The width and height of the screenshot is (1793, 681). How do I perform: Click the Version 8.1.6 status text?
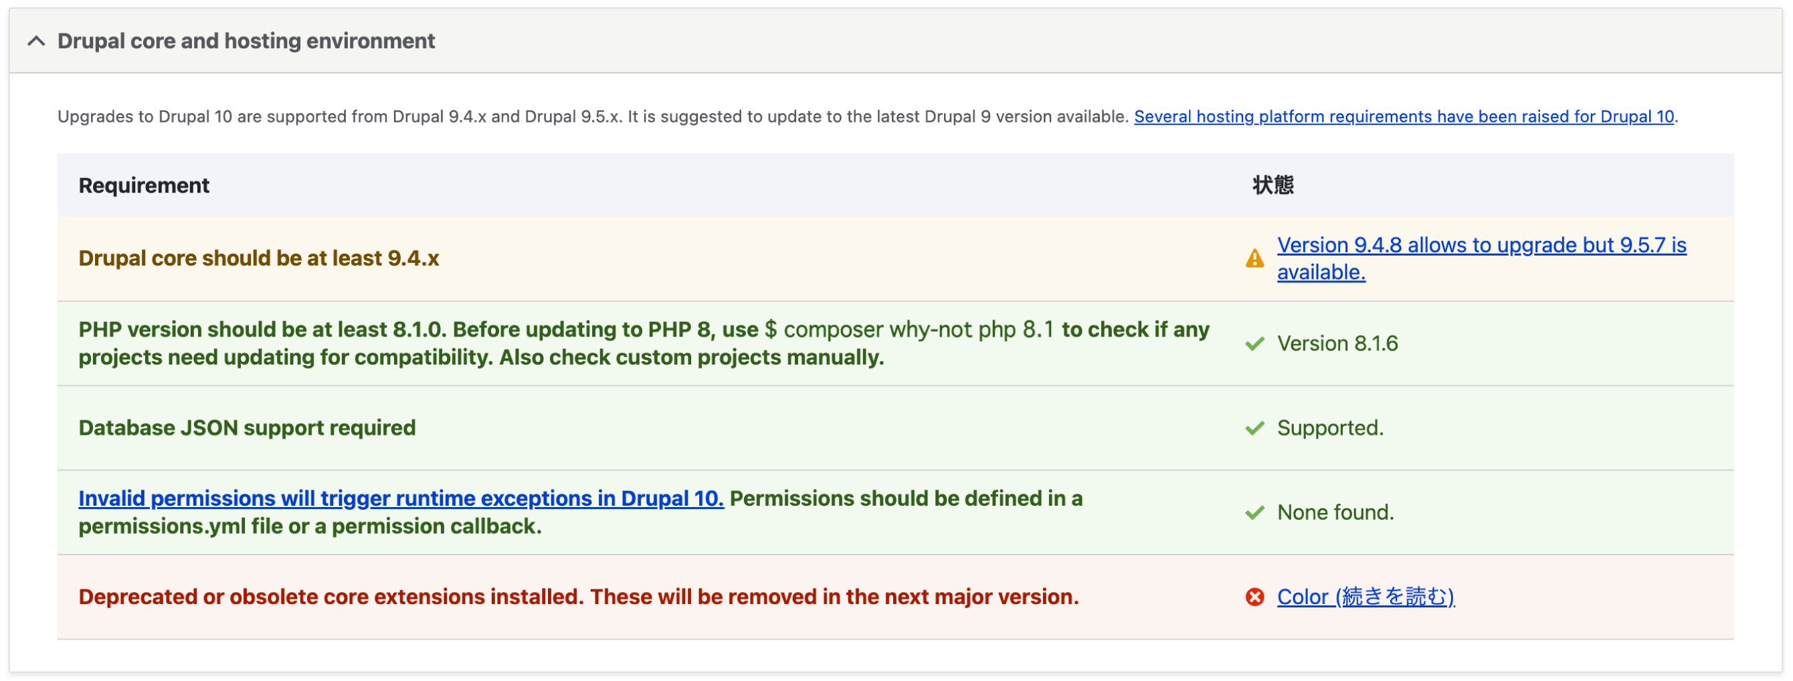coord(1337,344)
